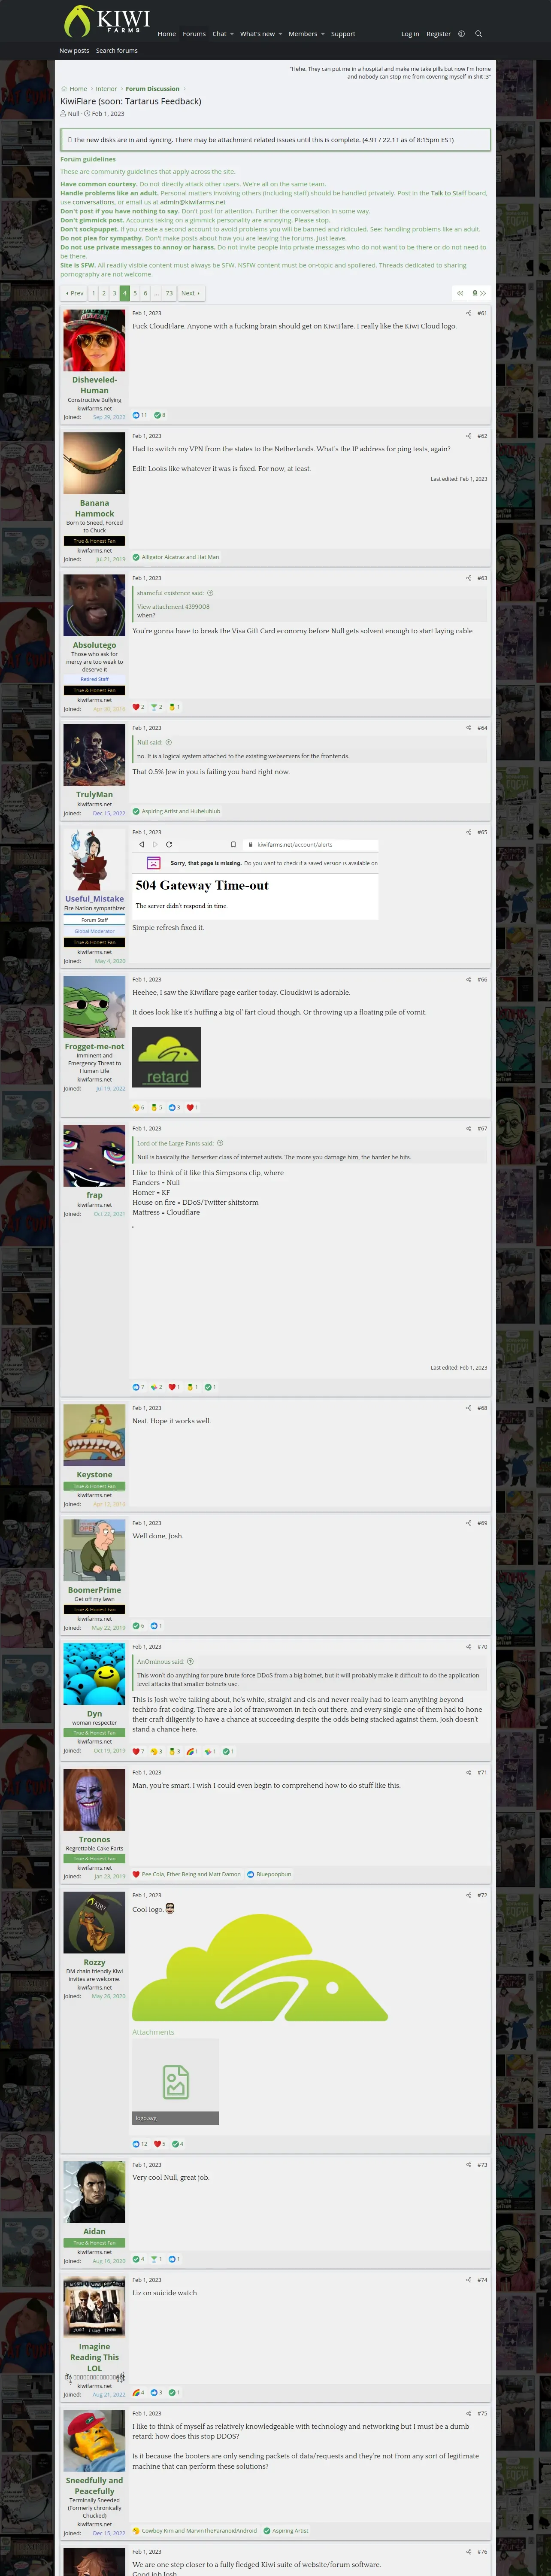This screenshot has height=2576, width=551.
Task: Share post #63 via share icon
Action: [x=468, y=578]
